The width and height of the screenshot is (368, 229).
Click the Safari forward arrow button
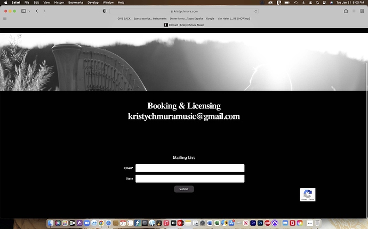(44, 11)
